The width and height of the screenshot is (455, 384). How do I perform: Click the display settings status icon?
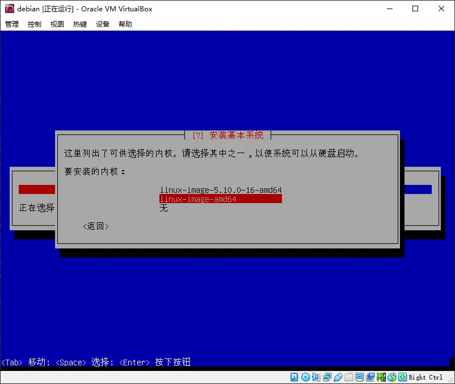[359, 377]
